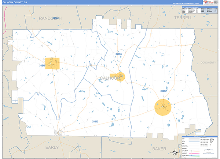The height and width of the screenshot is (159, 220).
Task: Select the orange city circle by the CALHOUN label
Action: click(x=120, y=77)
